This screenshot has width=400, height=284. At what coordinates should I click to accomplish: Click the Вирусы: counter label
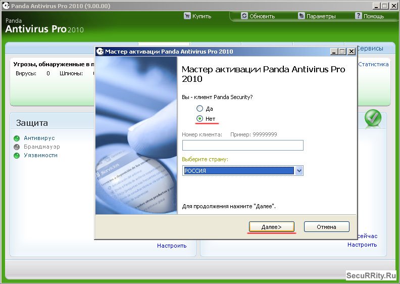(x=26, y=73)
